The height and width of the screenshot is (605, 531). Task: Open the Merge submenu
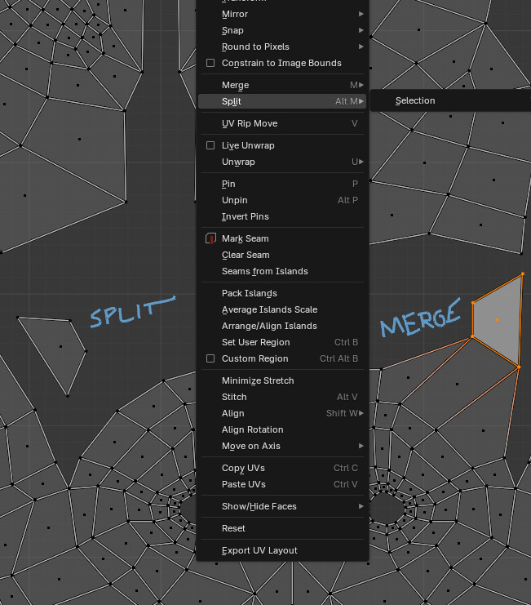point(282,85)
